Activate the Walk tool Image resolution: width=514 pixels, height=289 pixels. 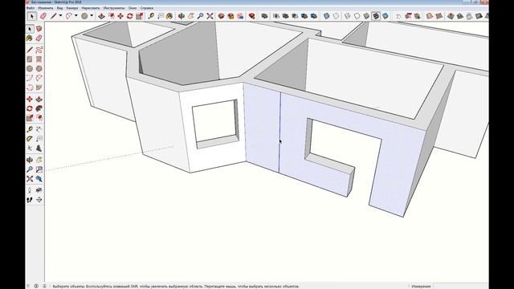pos(30,200)
